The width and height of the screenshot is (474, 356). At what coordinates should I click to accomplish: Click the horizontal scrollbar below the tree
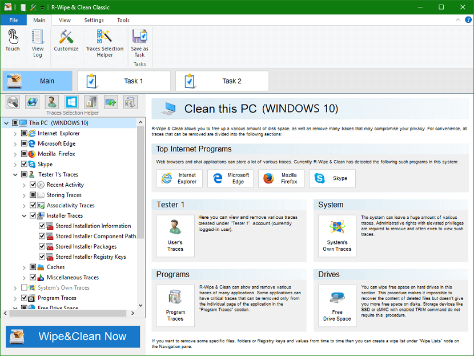click(x=69, y=313)
